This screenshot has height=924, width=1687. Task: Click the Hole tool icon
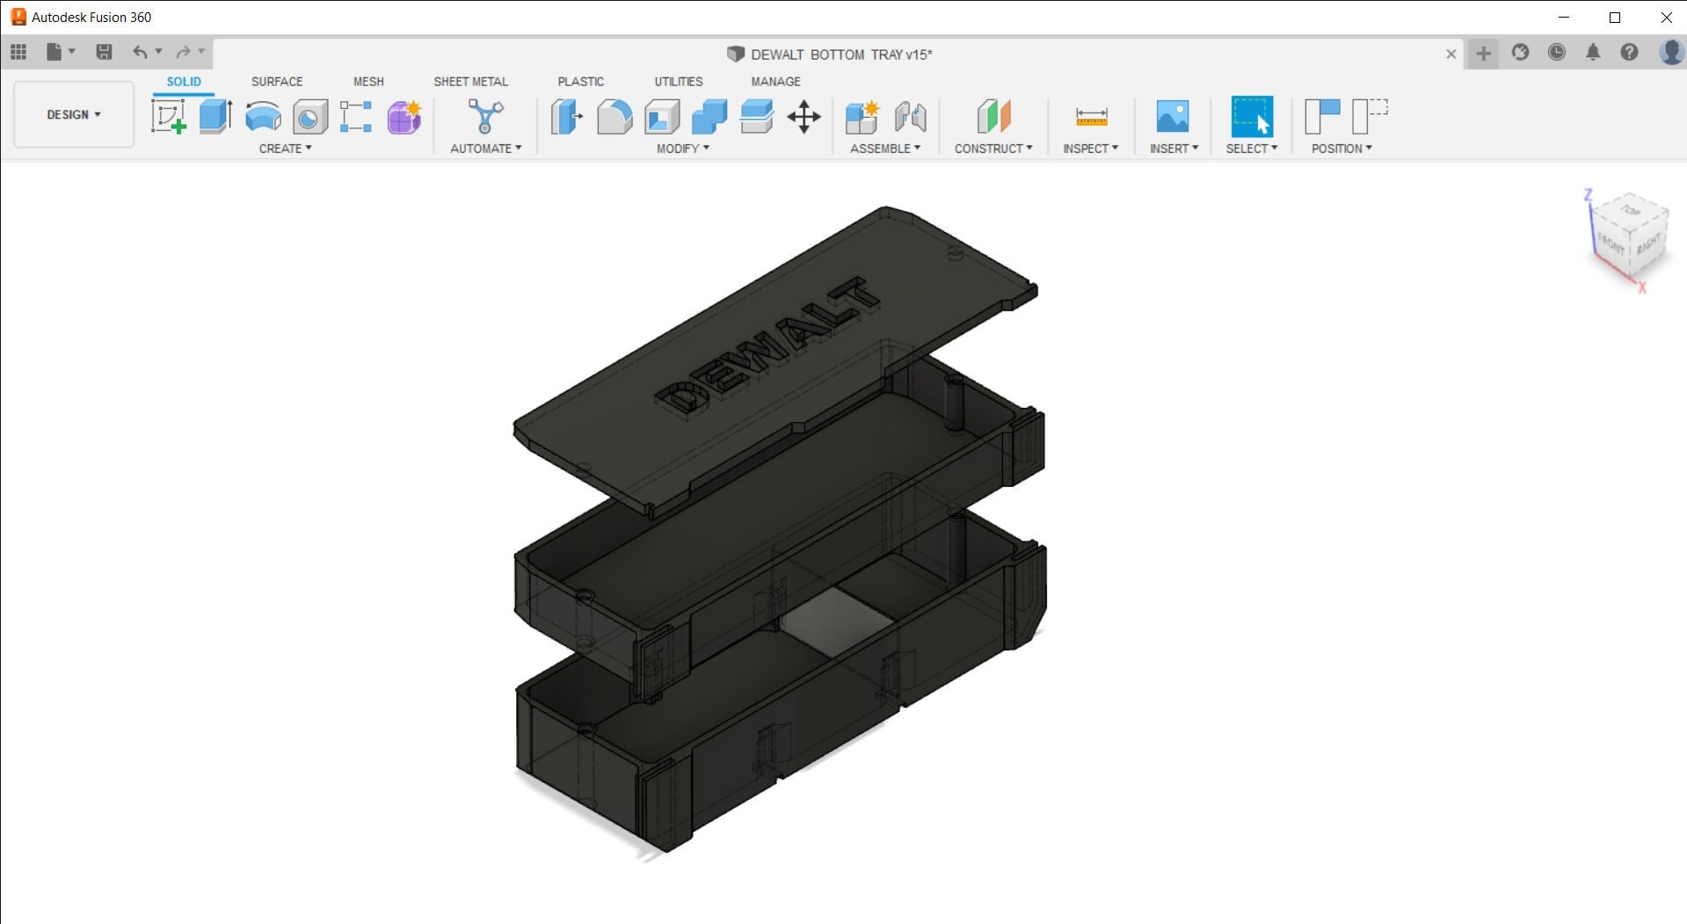309,116
